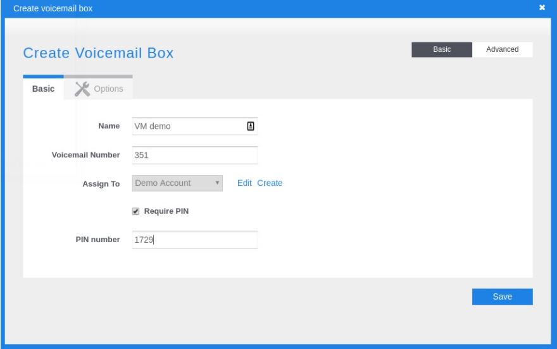The width and height of the screenshot is (557, 349).
Task: Switch to Basic mode button at top right
Action: [x=441, y=49]
